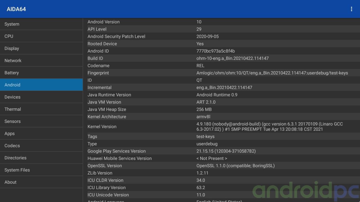This screenshot has width=360, height=202.
Task: Select the Apps sidebar item
Action: tap(41, 134)
